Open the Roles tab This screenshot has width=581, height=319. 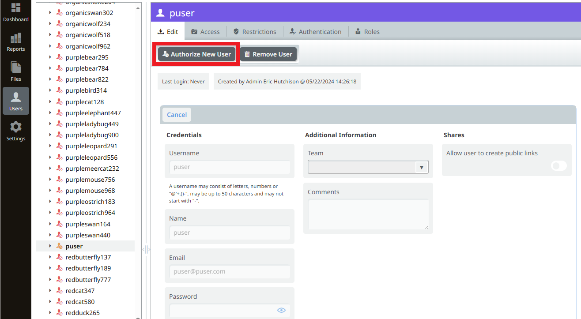coord(367,31)
